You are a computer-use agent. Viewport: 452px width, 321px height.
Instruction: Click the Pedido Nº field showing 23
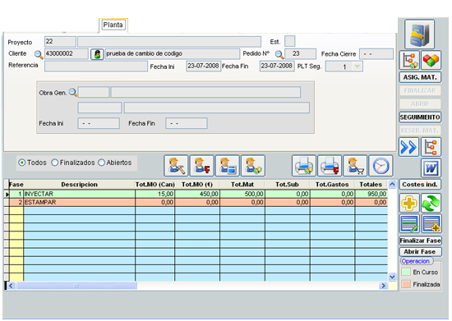point(300,54)
